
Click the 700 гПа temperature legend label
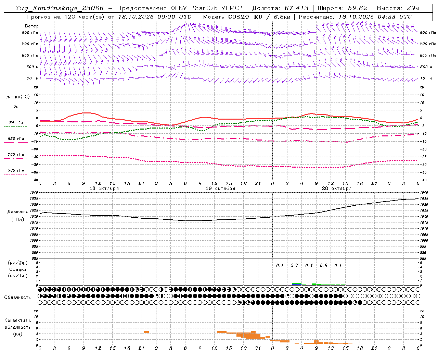pos(16,155)
